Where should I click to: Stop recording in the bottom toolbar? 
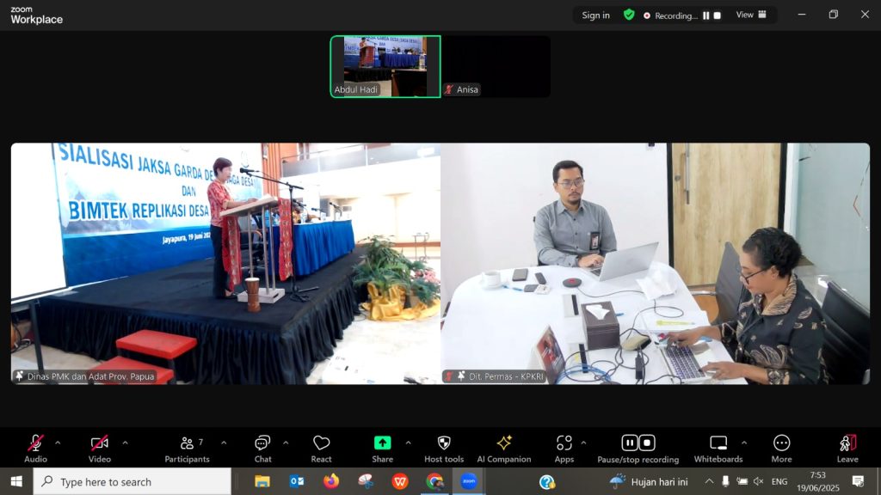pyautogui.click(x=647, y=443)
